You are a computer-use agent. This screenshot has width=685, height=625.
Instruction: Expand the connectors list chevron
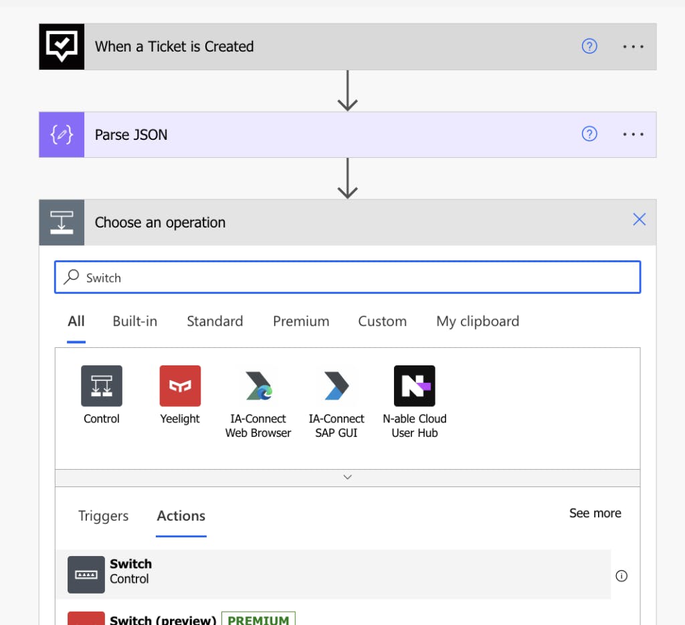coord(347,478)
